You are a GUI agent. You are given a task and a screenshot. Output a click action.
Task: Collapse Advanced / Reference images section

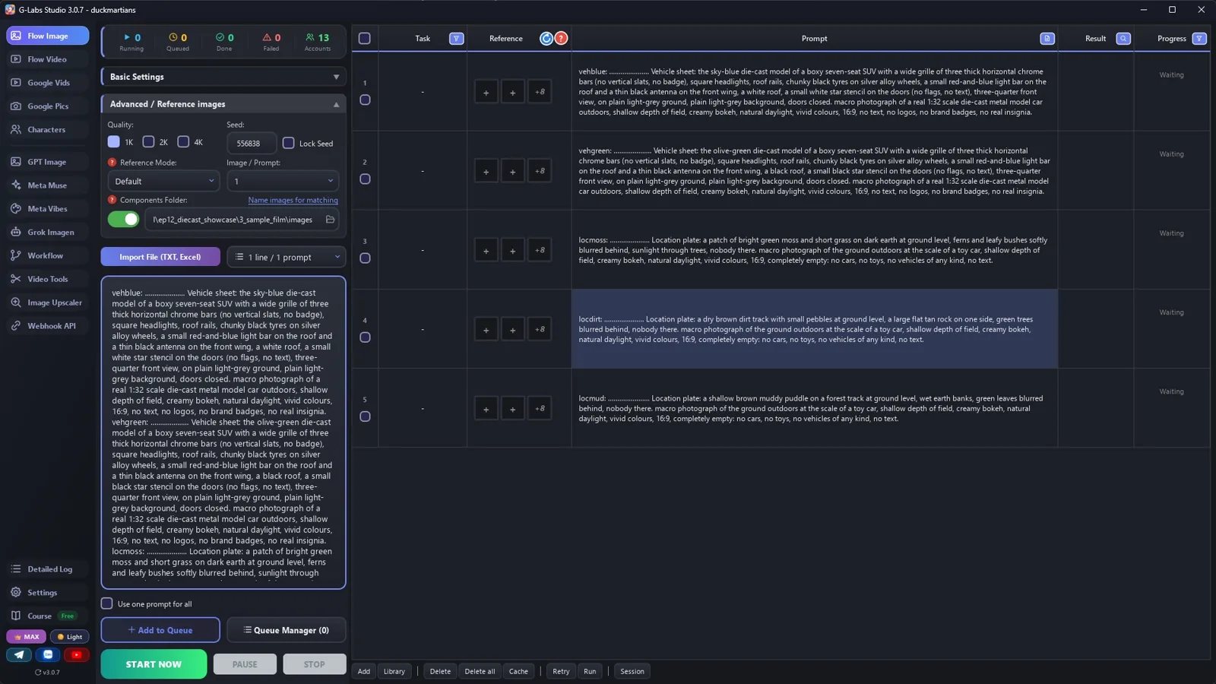[x=223, y=104]
